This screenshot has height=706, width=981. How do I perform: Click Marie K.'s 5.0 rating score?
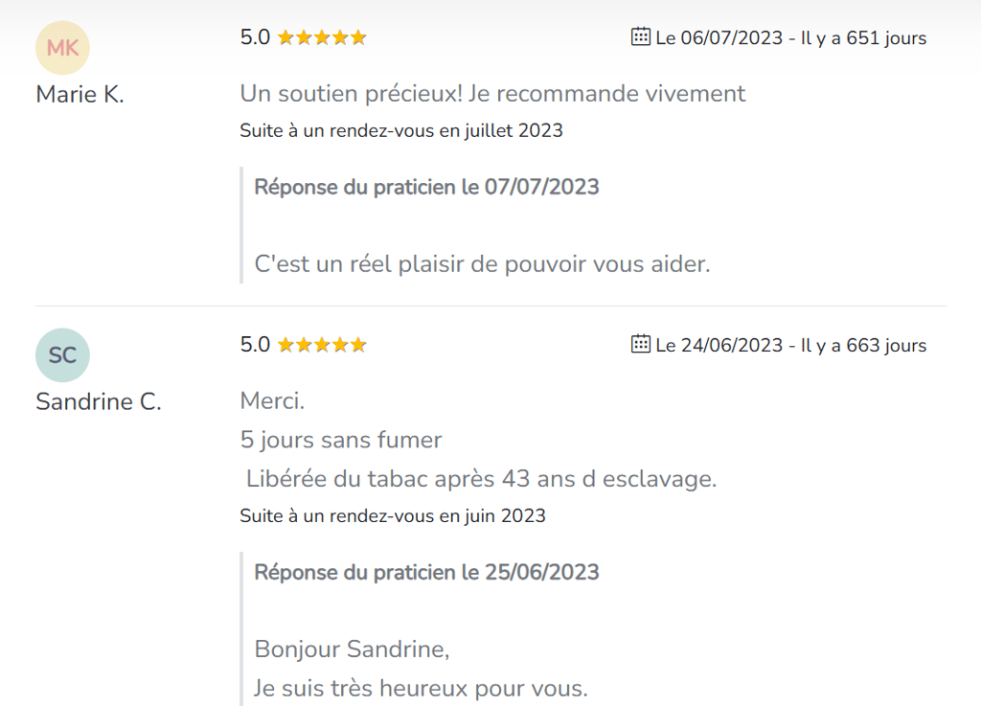[255, 38]
